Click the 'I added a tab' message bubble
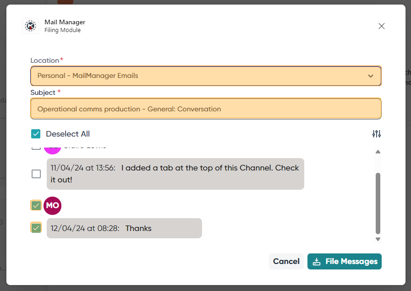 point(175,174)
